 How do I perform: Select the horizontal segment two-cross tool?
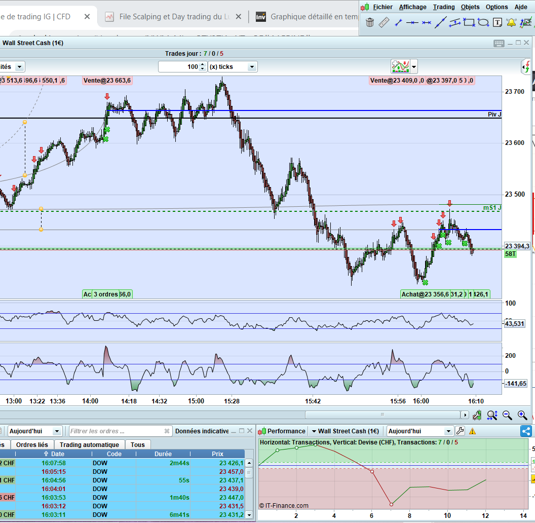[427, 22]
